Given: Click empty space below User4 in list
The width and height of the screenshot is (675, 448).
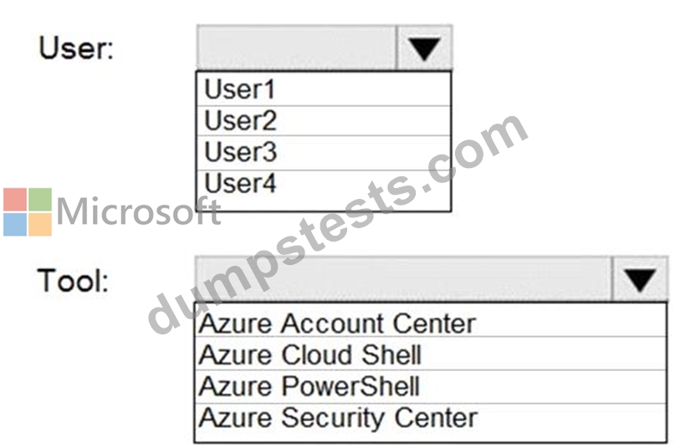Looking at the screenshot, I should [324, 205].
